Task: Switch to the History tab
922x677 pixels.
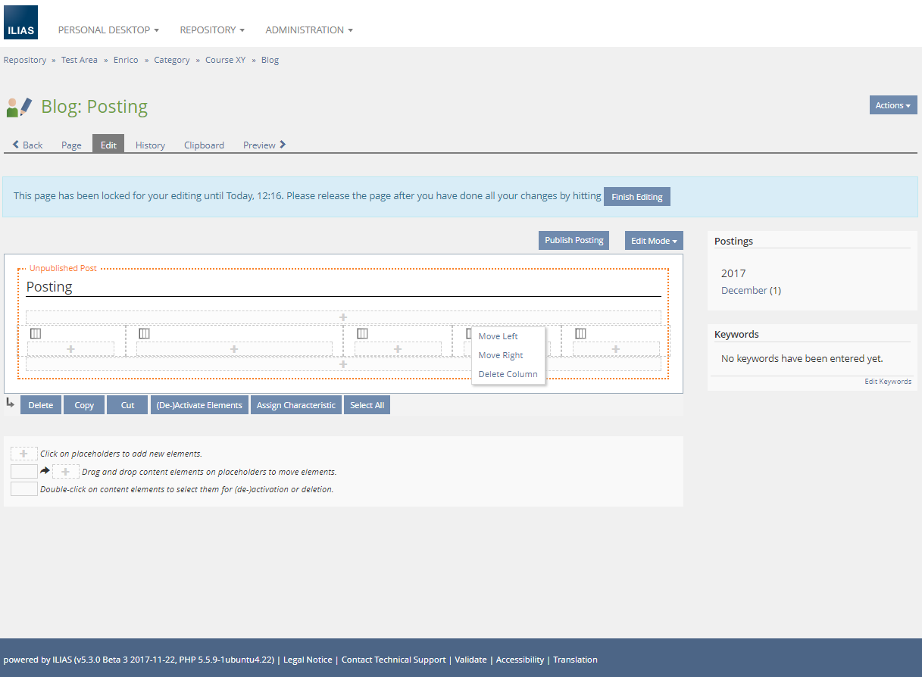Action: [x=150, y=145]
